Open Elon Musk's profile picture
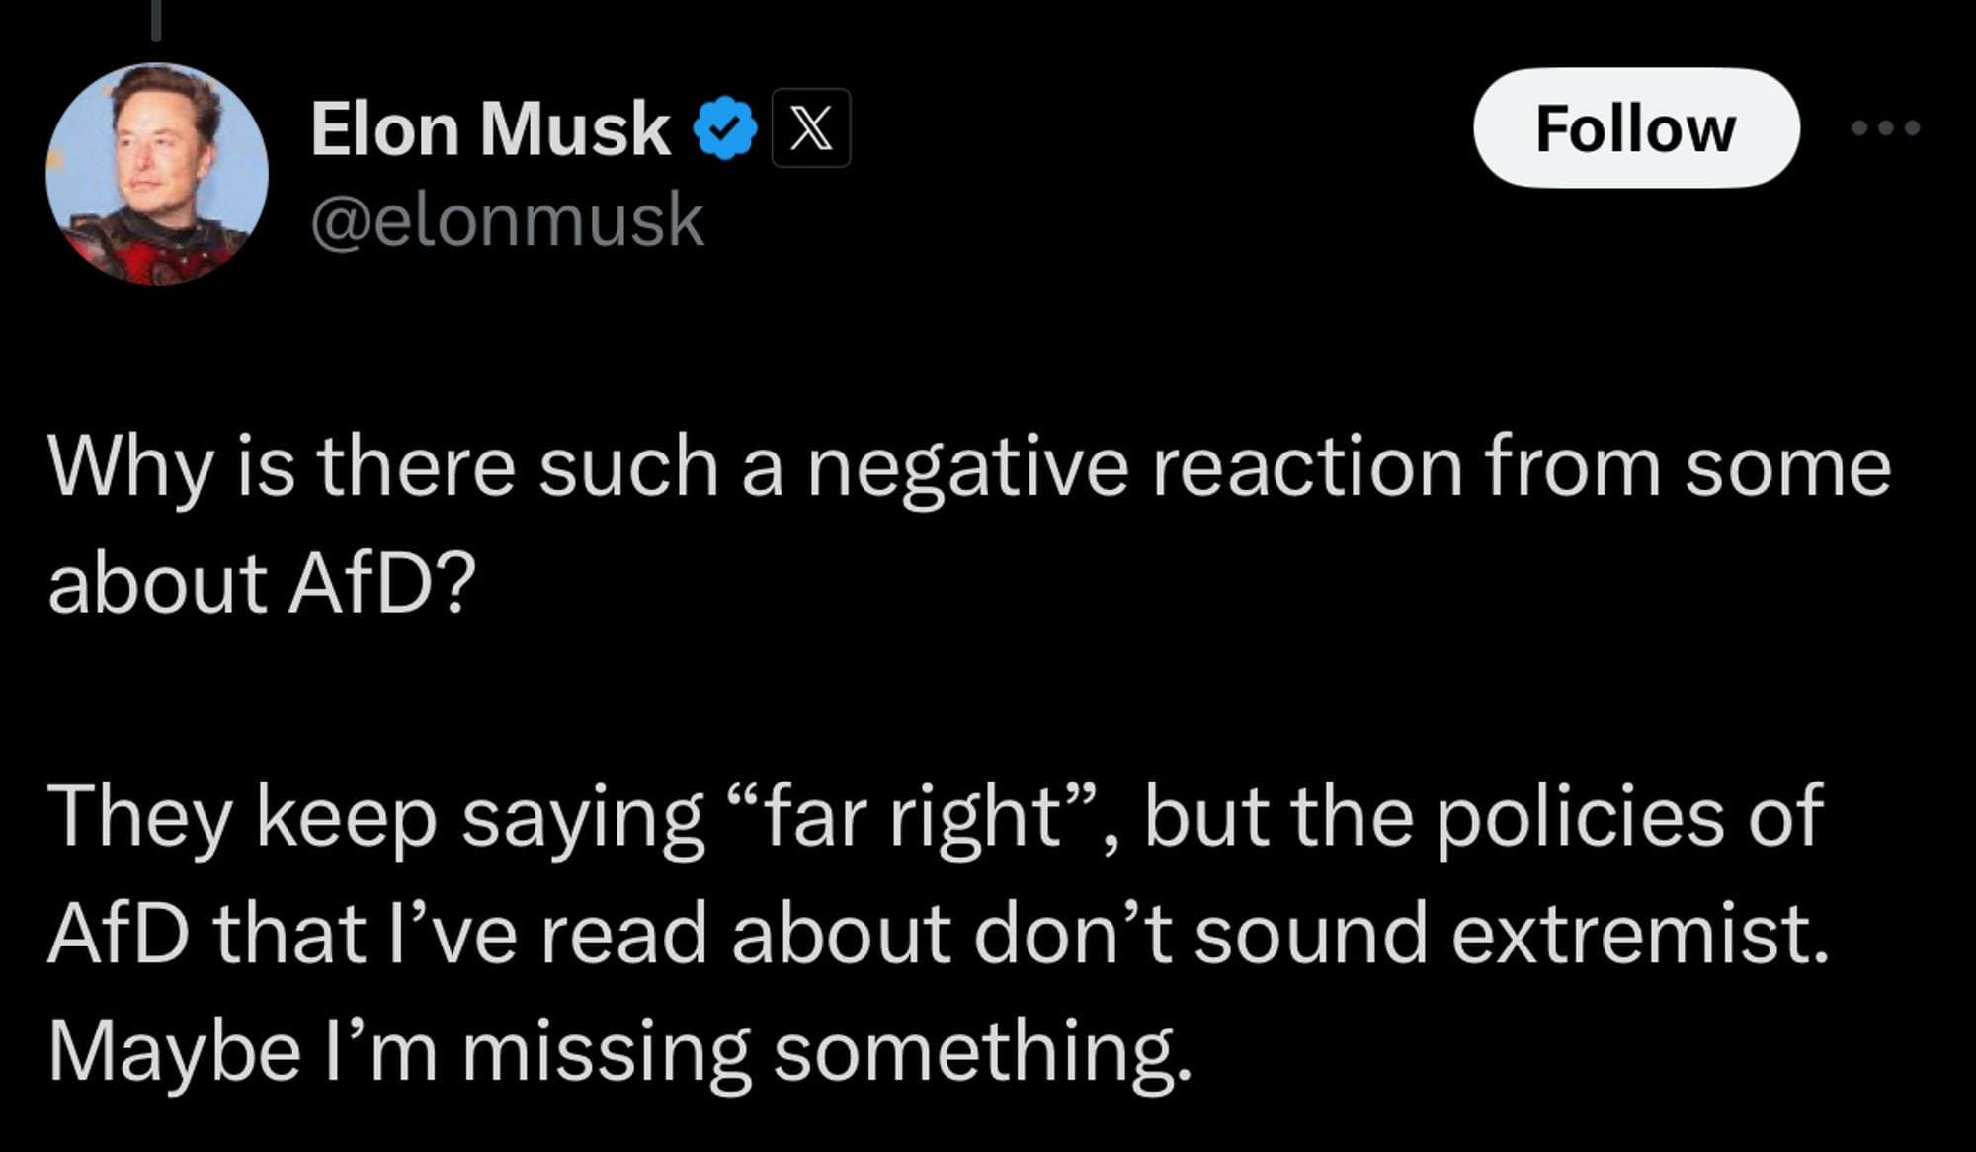The image size is (1976, 1152). pyautogui.click(x=157, y=174)
